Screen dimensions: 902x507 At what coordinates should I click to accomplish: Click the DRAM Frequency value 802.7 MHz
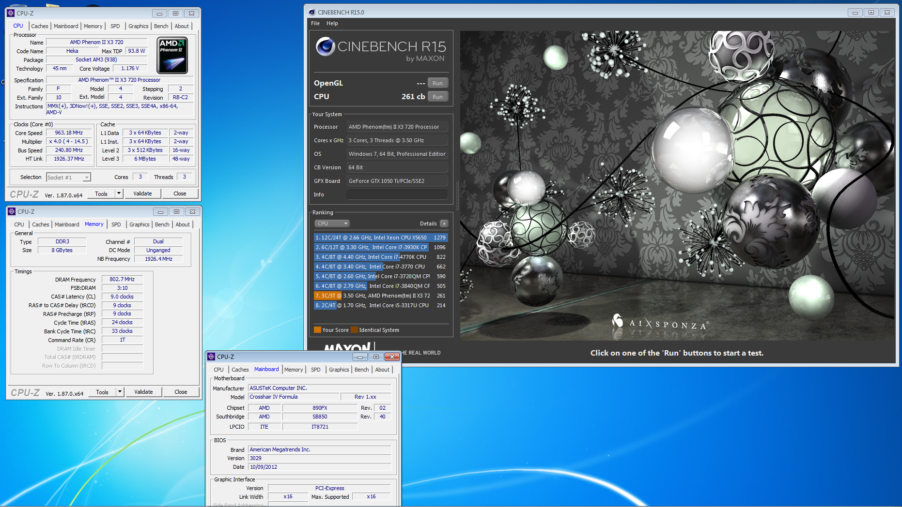122,279
